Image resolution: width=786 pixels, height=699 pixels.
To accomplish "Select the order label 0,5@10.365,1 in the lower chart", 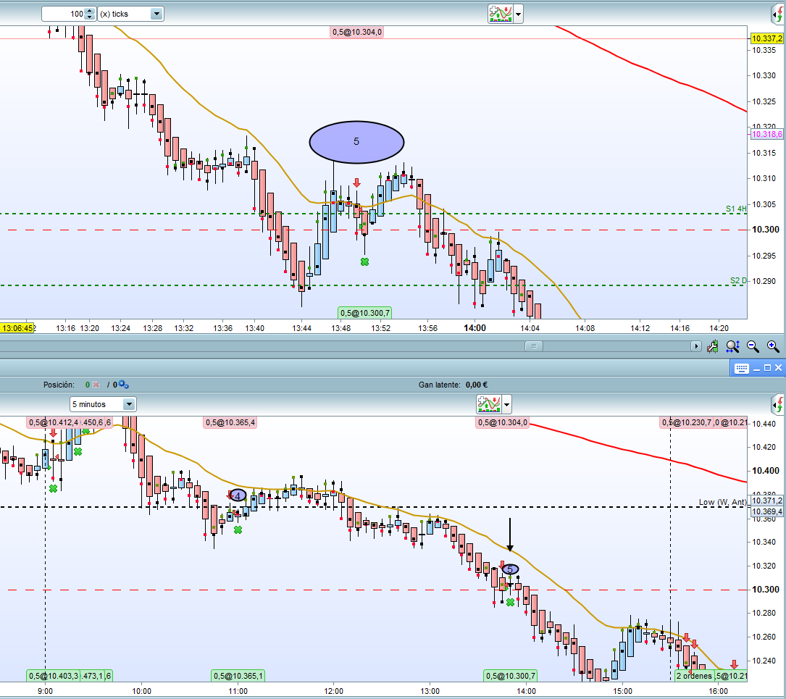I will coord(238,676).
